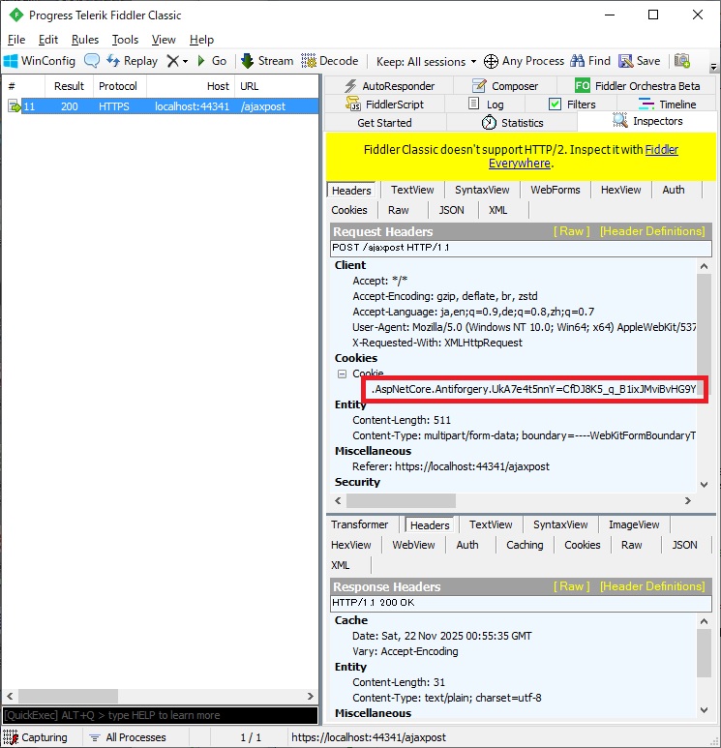Open the AutoResponder tab

[389, 86]
